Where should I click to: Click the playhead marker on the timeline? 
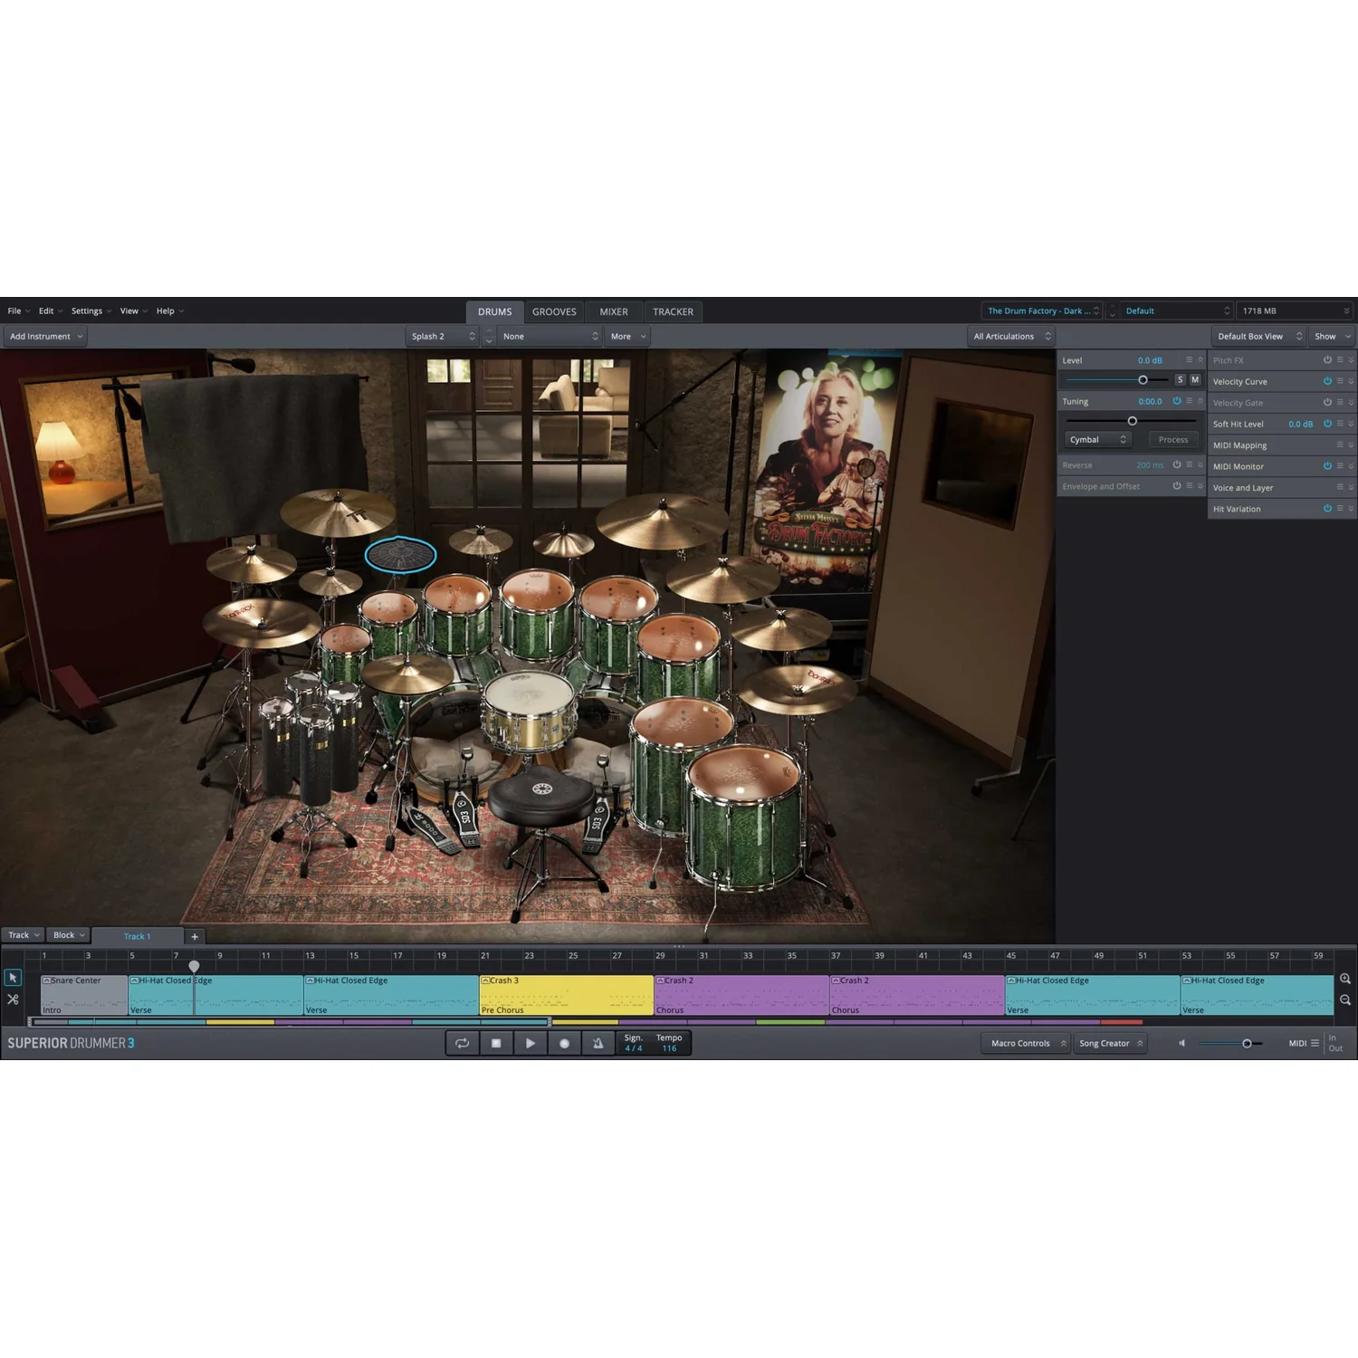pos(194,966)
